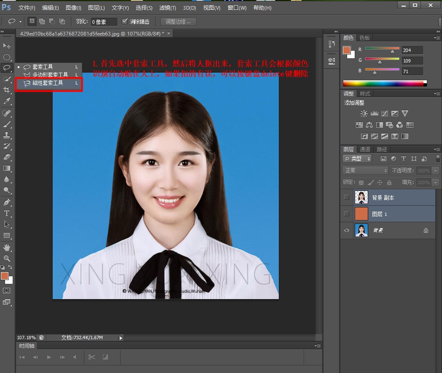Pick the Eyedropper tool
Viewport: 442px width, 373px height.
tap(7, 101)
